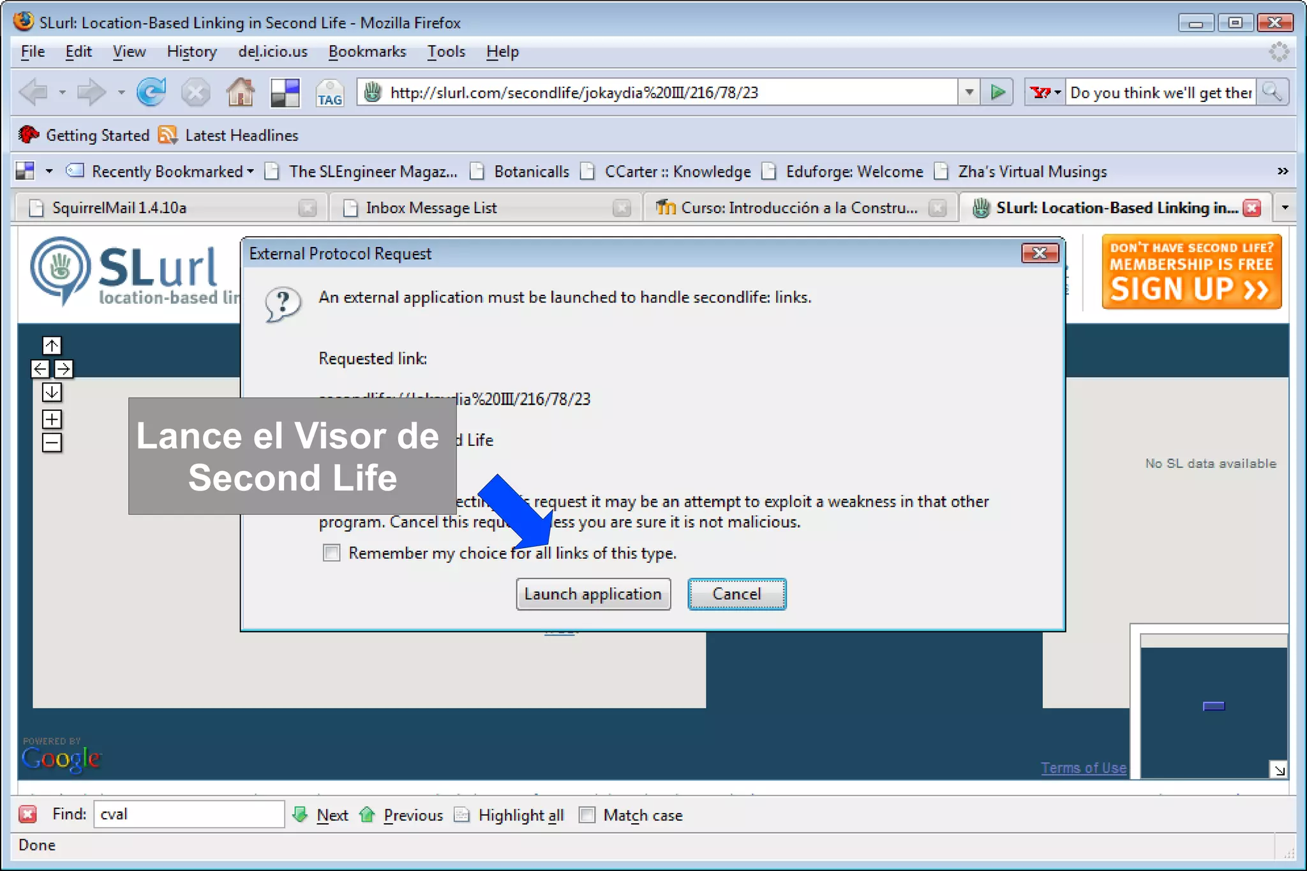Image resolution: width=1307 pixels, height=871 pixels.
Task: Expand the URL history dropdown arrow
Action: 969,93
